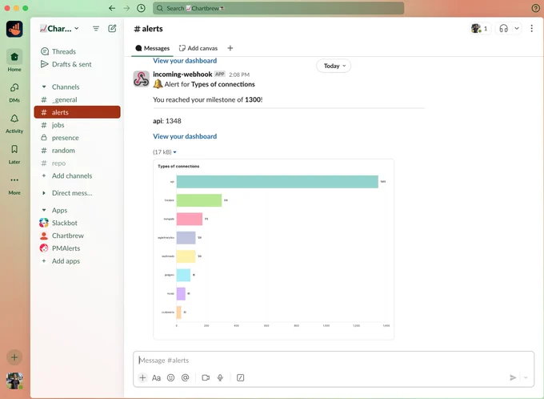Start a huddle with headphones icon

coord(503,29)
